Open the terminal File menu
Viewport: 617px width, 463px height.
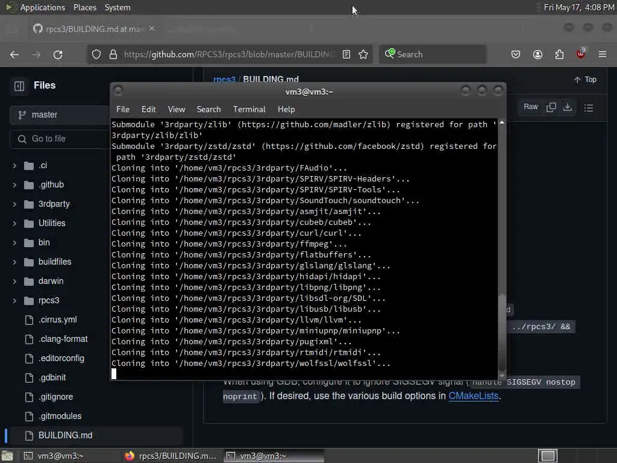pos(123,110)
